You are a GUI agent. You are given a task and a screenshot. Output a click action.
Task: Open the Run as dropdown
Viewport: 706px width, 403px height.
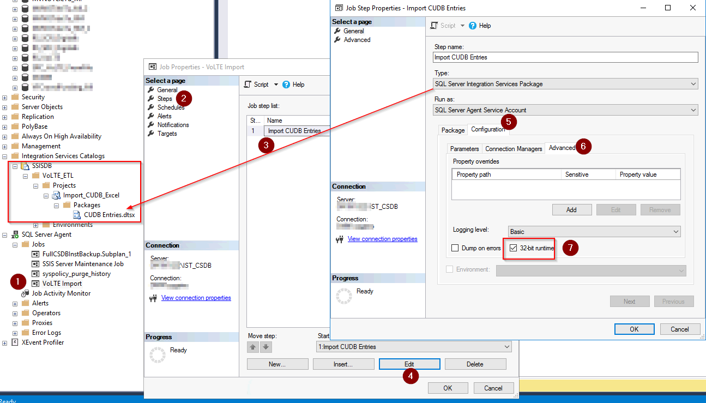[x=695, y=110]
